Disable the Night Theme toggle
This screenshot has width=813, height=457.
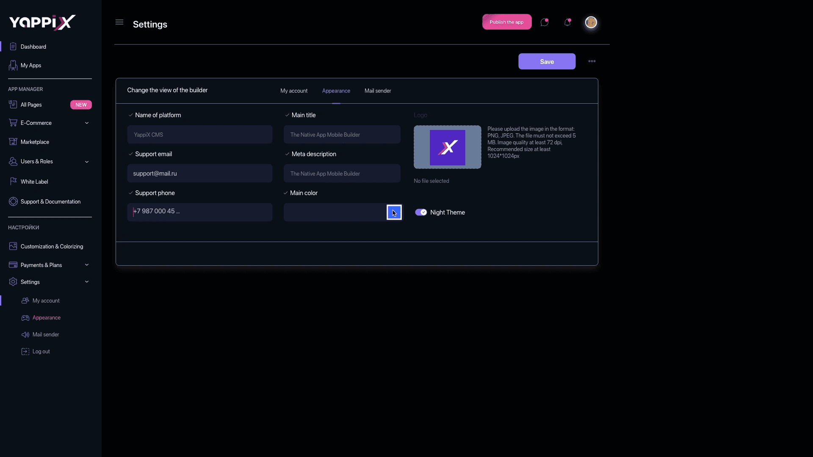tap(421, 212)
